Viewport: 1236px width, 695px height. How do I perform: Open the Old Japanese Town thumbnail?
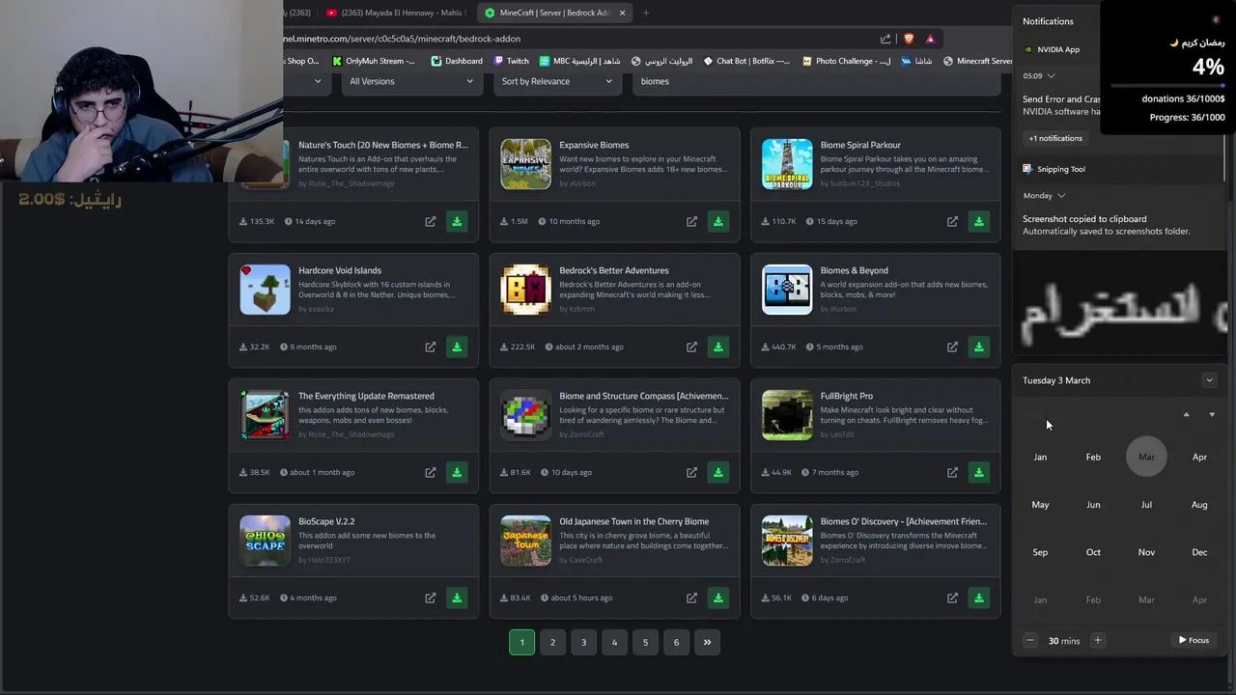click(525, 541)
